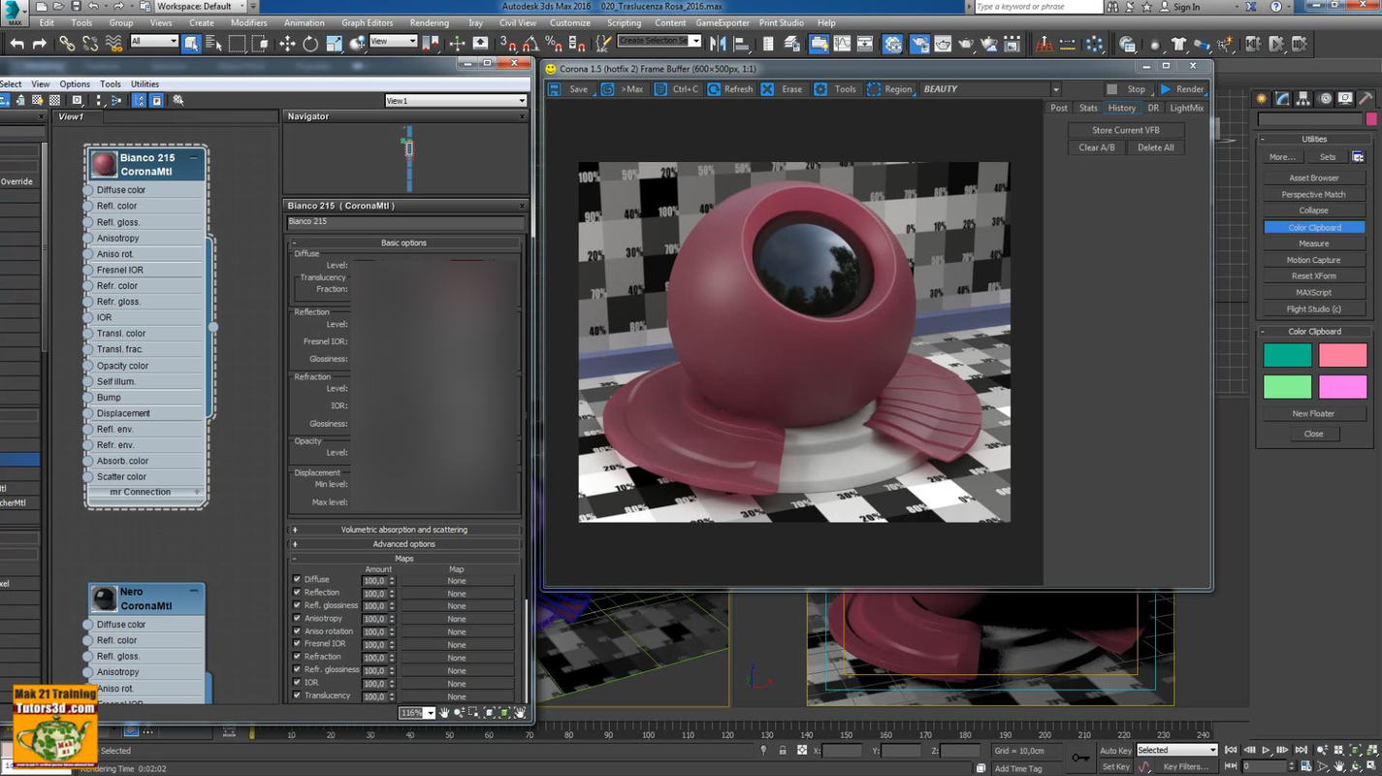Click Refresh in Corona Frame Buffer
Viewport: 1382px width, 776px height.
(x=730, y=89)
